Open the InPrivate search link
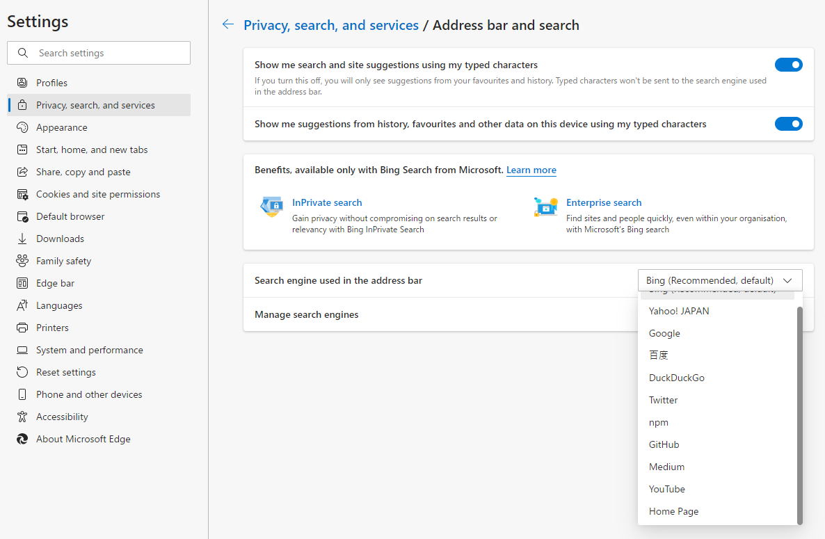The width and height of the screenshot is (825, 539). coord(327,202)
